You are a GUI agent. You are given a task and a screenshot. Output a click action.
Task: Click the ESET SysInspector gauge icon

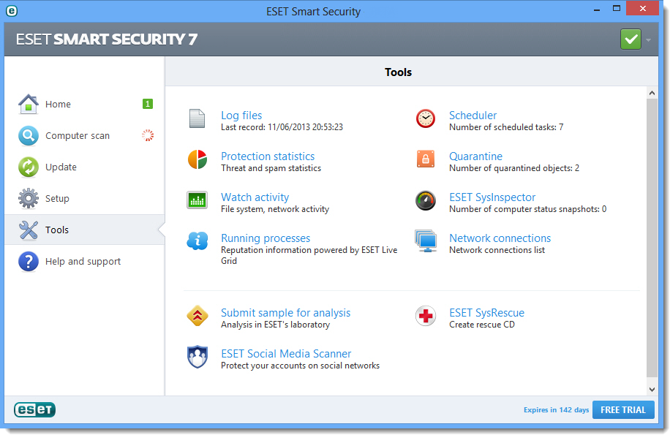(x=426, y=200)
